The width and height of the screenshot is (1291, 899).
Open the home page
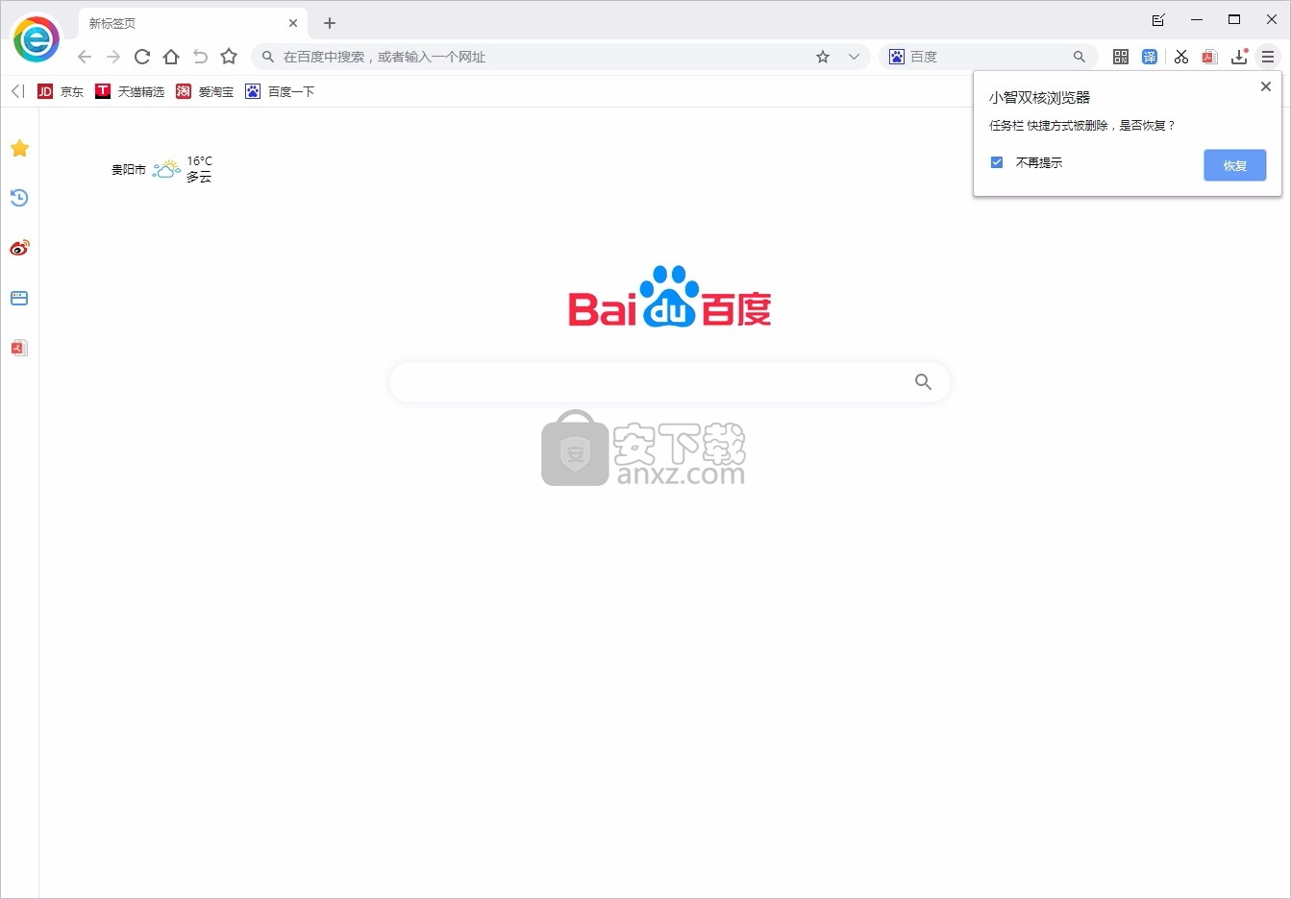click(171, 57)
